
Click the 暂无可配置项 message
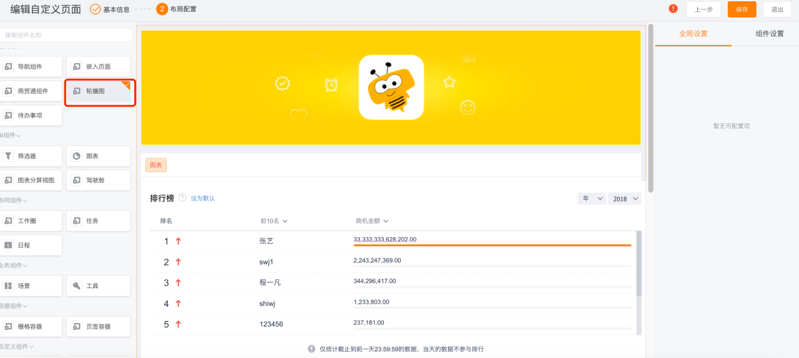click(732, 126)
